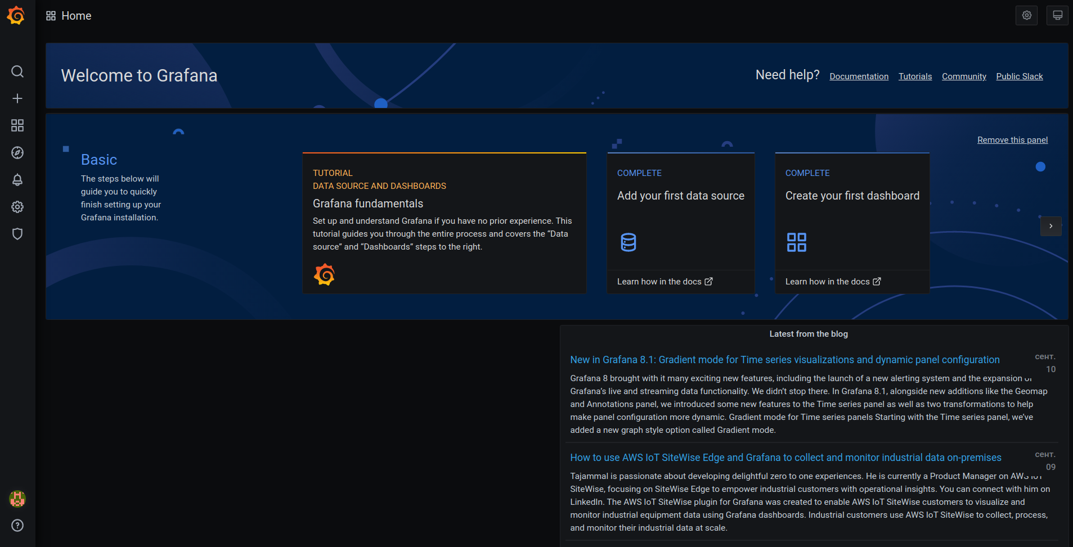This screenshot has width=1073, height=547.
Task: Click the TUTORIAL label on fundamentals card
Action: 333,173
